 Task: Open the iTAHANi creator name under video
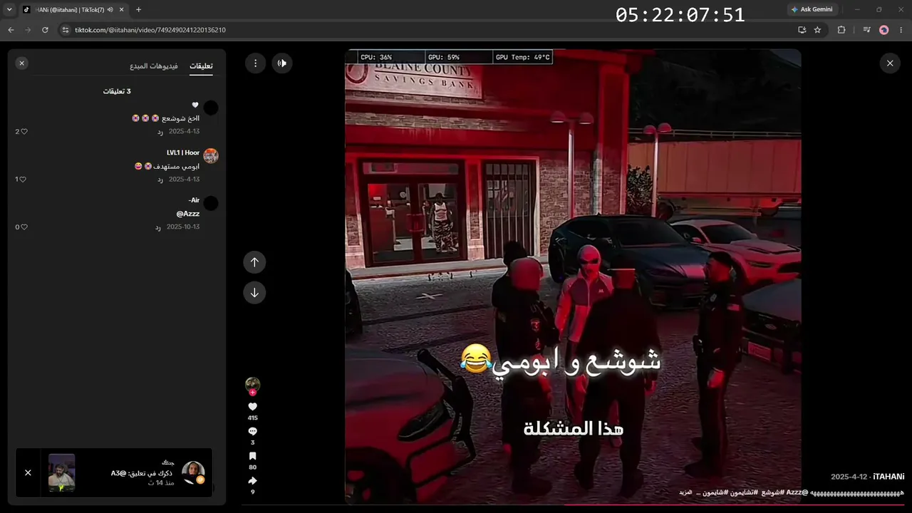888,477
